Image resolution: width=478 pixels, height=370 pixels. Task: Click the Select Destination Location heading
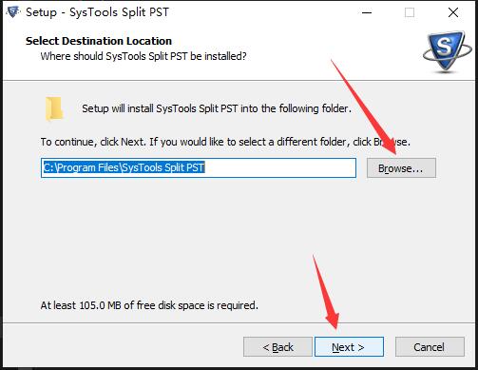click(x=99, y=41)
